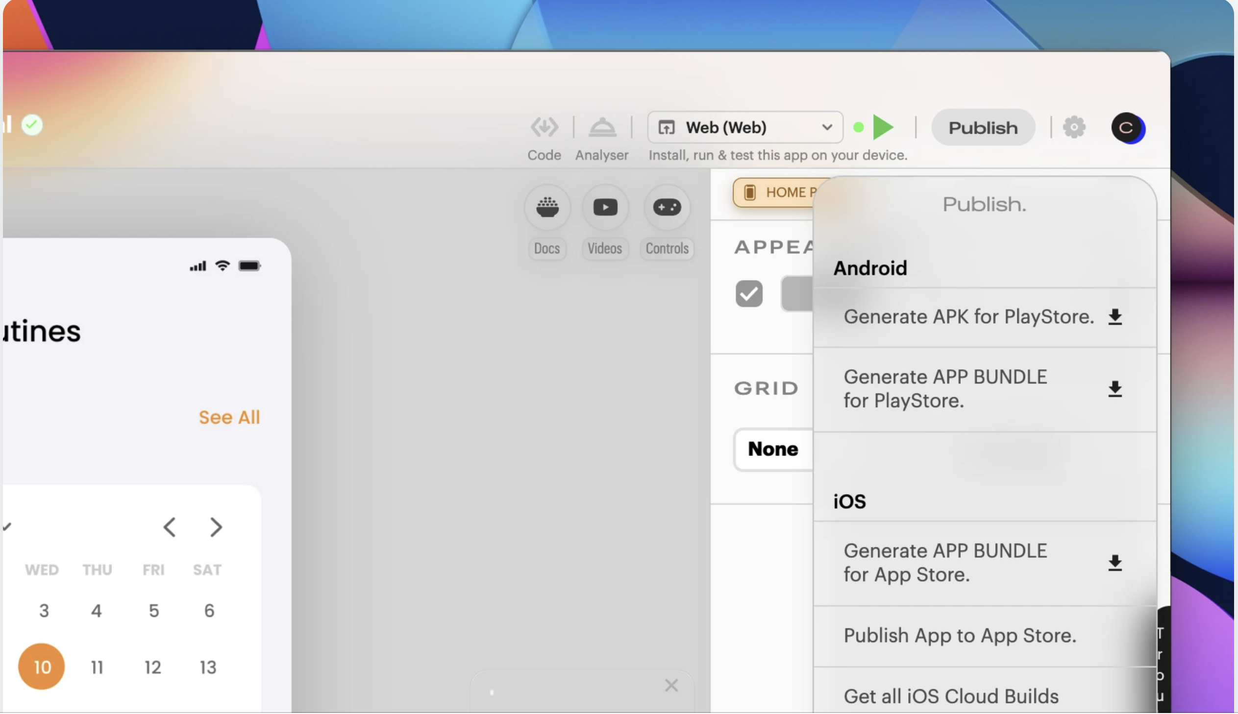Open the Controls gamepad icon

tap(667, 208)
